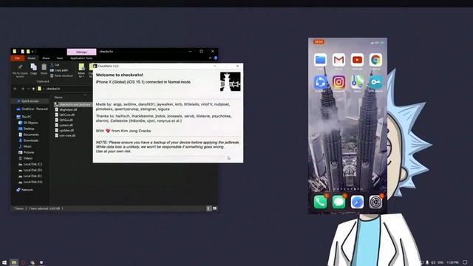Image resolution: width=473 pixels, height=266 pixels.
Task: Select OneDrive - Personal in sidebar
Action: [32, 109]
